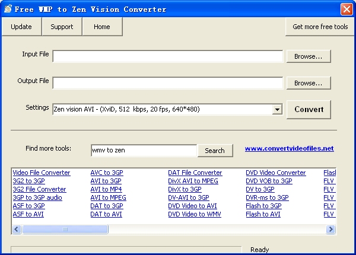Click the links list left scroll arrow
Screen dimensions: 356x255
17,229
